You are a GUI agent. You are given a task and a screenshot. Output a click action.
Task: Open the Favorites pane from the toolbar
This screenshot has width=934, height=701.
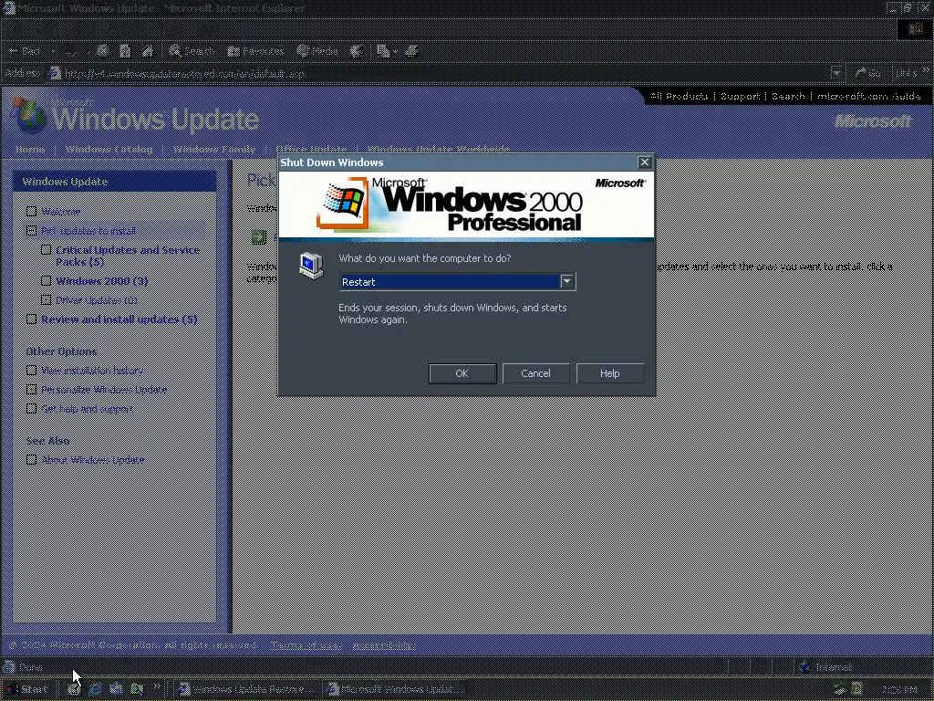pos(255,51)
